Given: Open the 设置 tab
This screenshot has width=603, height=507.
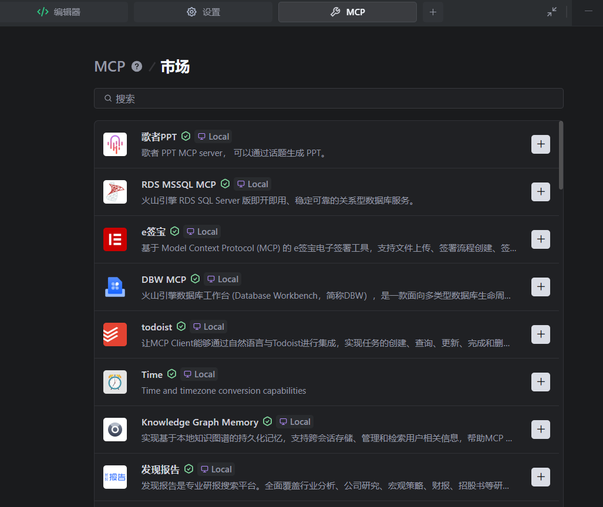Looking at the screenshot, I should (x=203, y=12).
